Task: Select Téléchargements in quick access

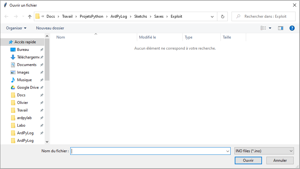Action: [x=28, y=57]
